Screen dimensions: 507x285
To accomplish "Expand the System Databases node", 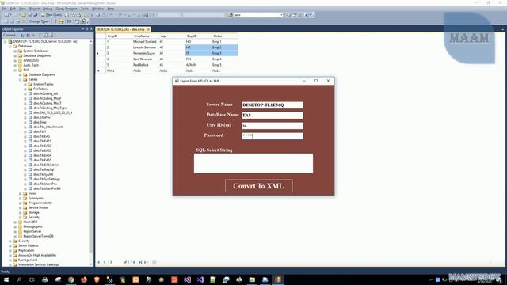I will click(15, 51).
